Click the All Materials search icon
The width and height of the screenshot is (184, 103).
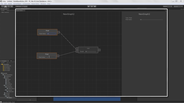tap(3, 66)
